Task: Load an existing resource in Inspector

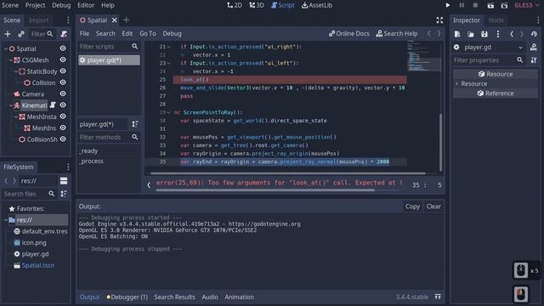Action: pos(471,34)
